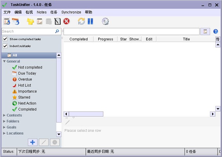Sort by the Progress column header
This screenshot has width=222, height=157.
pyautogui.click(x=105, y=39)
